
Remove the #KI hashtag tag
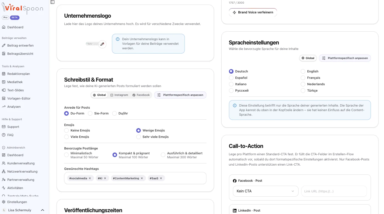(x=105, y=178)
